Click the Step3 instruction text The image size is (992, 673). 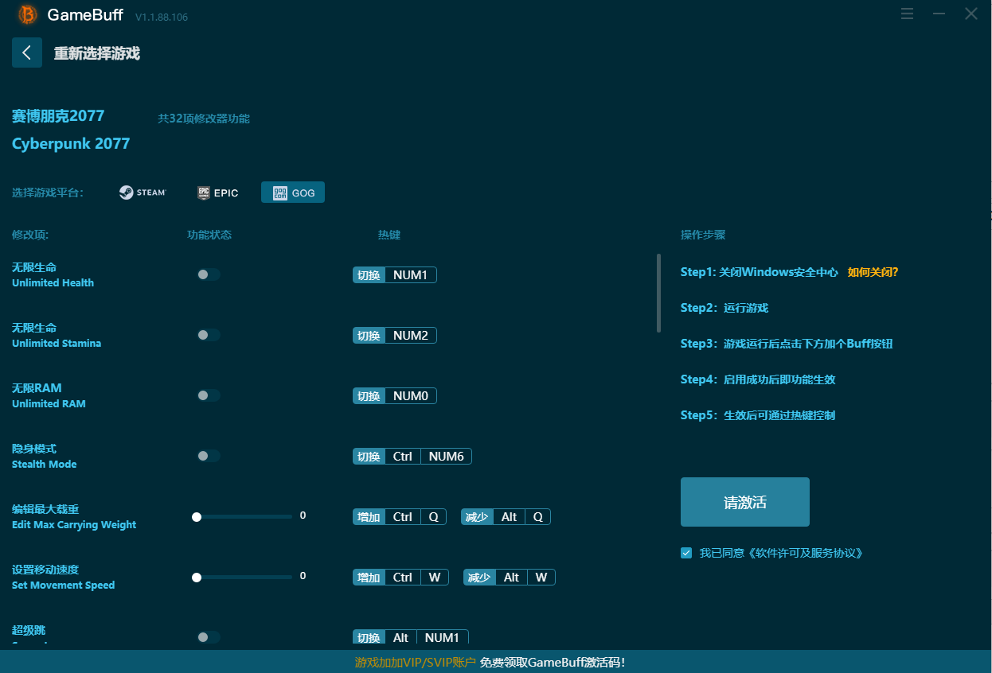787,344
